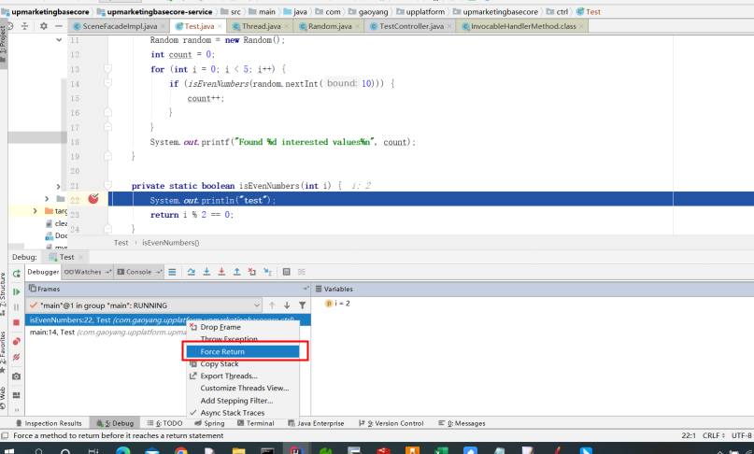Go to line via 22:1 indicator

688,435
